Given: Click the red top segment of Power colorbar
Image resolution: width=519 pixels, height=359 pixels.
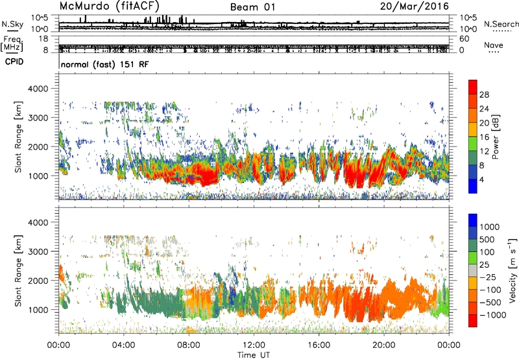Looking at the screenshot, I should 473,87.
